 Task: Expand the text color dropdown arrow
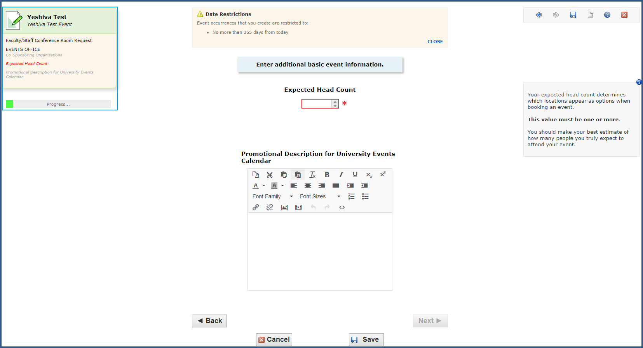coord(264,185)
